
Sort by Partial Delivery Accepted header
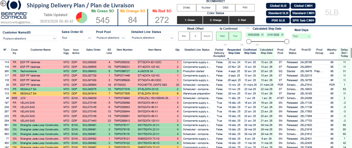219,53
